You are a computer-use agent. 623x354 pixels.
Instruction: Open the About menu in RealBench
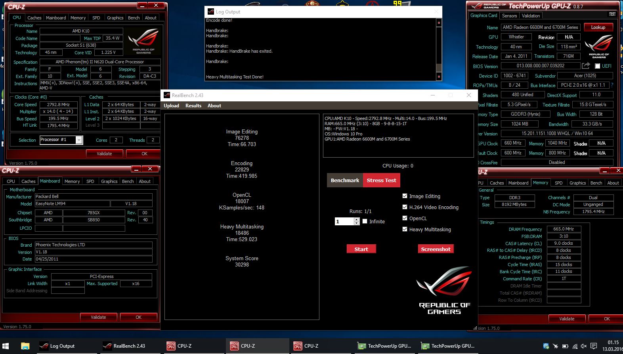point(214,106)
